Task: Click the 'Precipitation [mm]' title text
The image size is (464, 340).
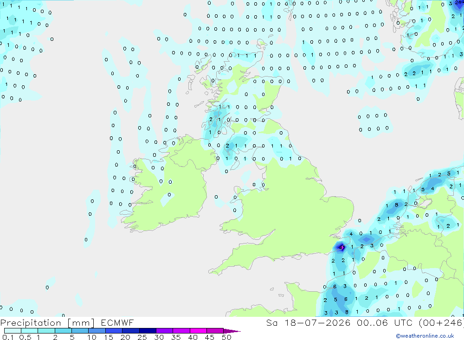Action: pos(48,323)
